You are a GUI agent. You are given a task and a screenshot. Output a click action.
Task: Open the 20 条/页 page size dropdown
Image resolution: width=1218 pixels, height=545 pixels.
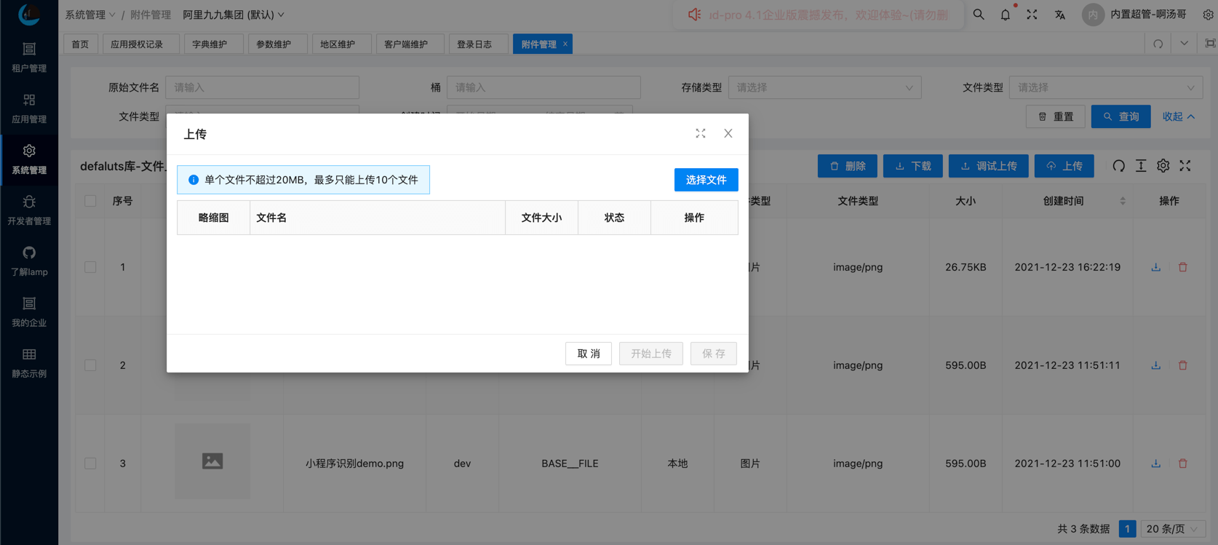point(1171,529)
